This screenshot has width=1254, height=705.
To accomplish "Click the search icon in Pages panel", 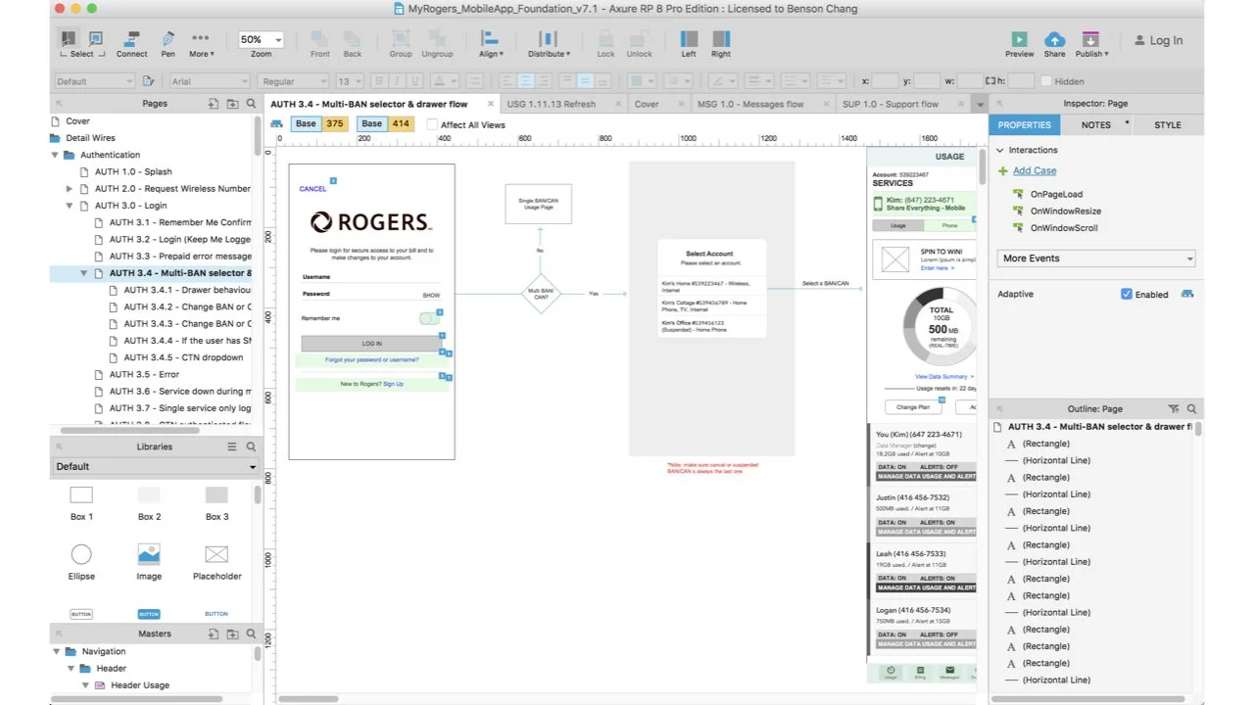I will point(252,104).
